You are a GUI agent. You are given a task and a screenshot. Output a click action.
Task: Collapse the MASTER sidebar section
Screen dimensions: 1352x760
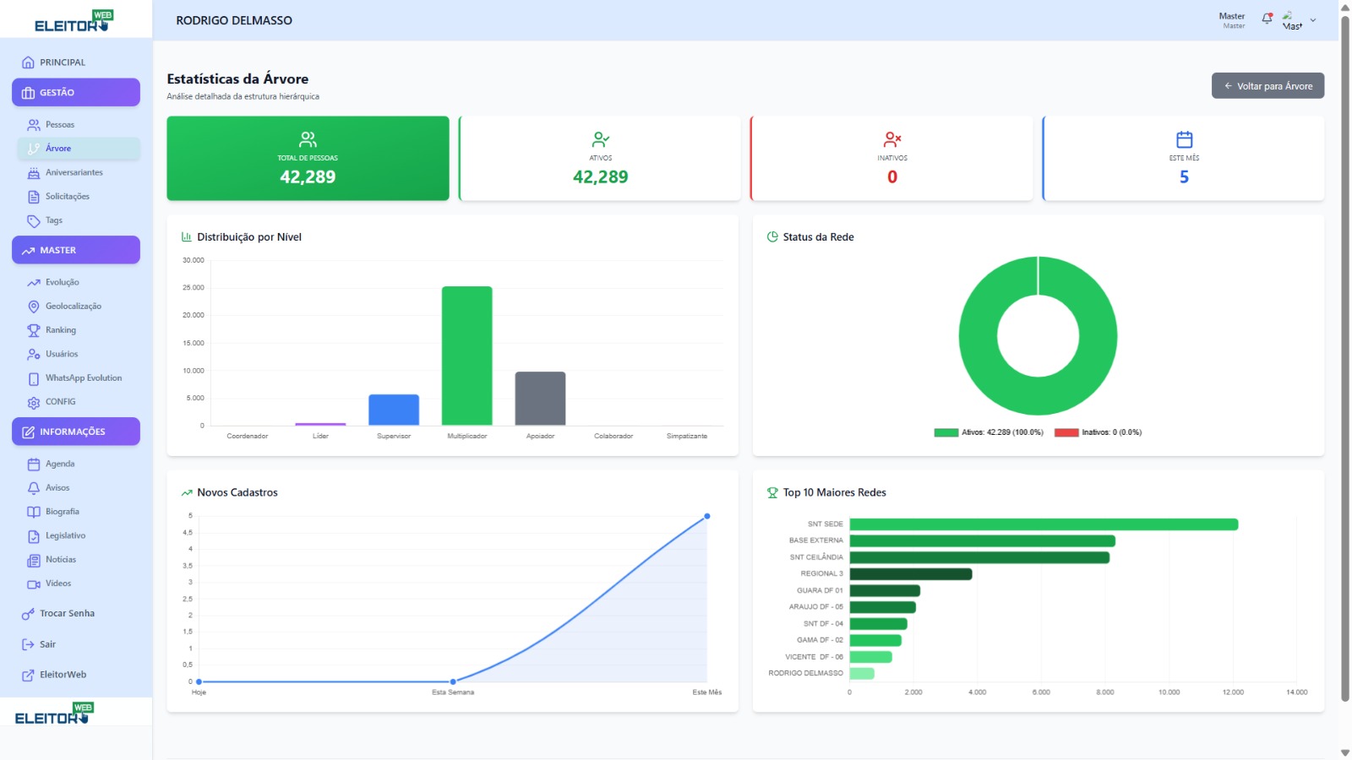click(x=76, y=251)
